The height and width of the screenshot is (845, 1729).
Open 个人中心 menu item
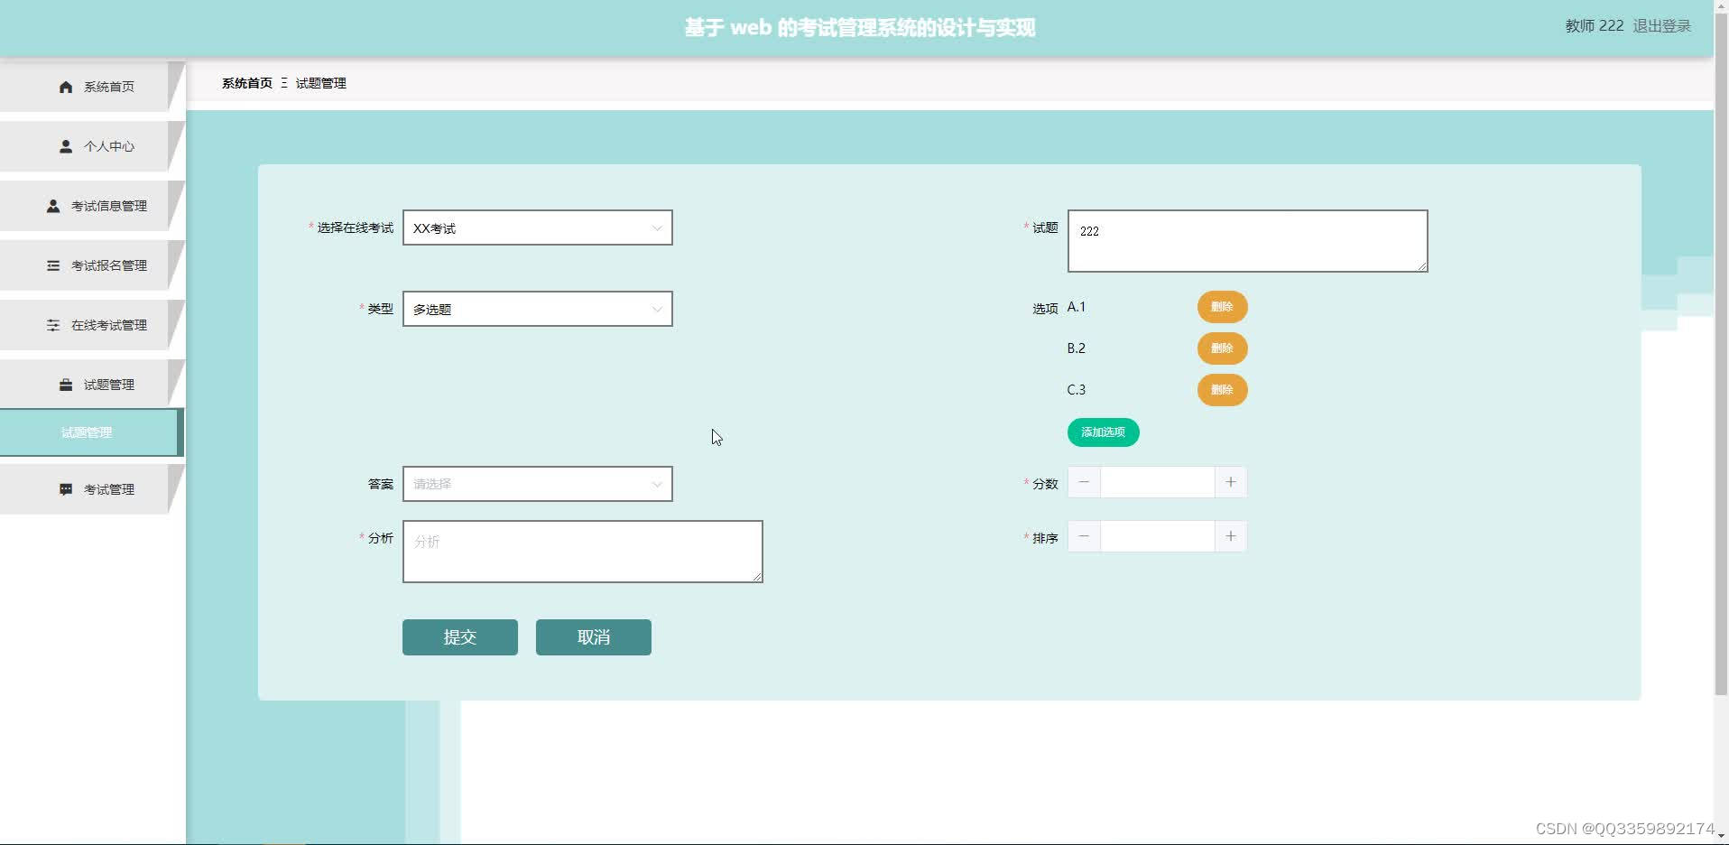[92, 146]
